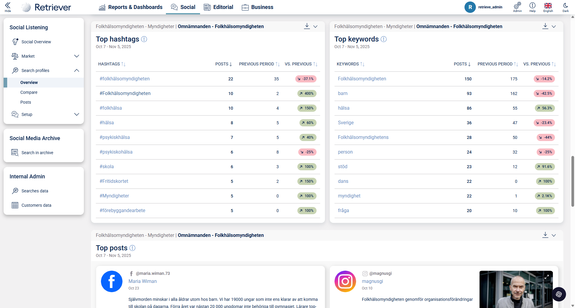
Task: Select Compare under Search profiles
Action: point(29,92)
